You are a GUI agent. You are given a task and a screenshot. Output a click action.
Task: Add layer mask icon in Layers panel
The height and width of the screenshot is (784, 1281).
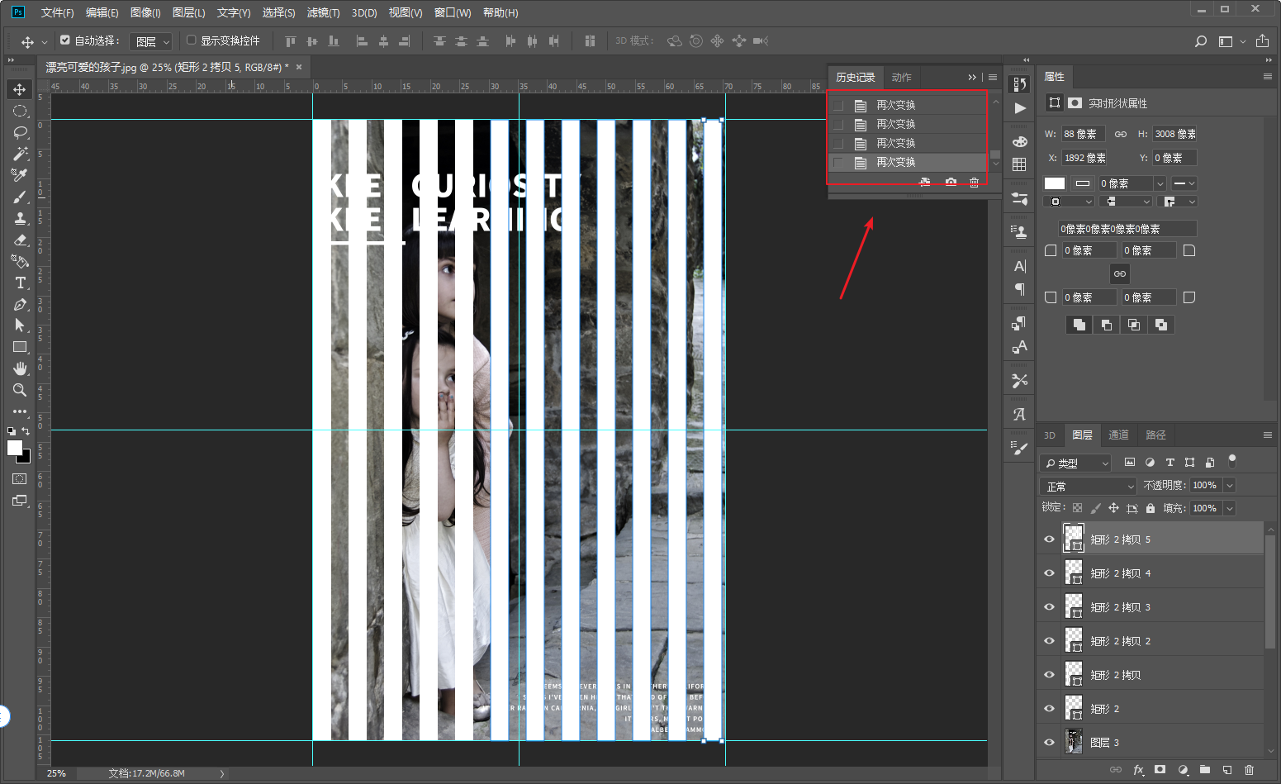1160,770
